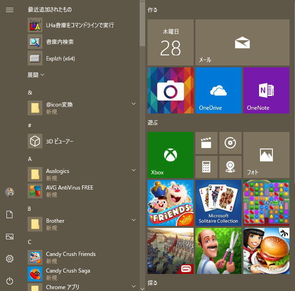The height and width of the screenshot is (291, 295).
Task: Open the メール tile
Action: (x=242, y=42)
